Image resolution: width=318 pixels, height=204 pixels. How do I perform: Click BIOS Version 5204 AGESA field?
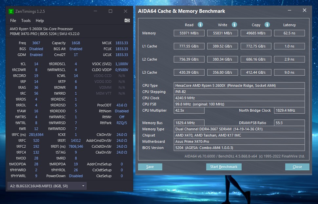point(239,148)
